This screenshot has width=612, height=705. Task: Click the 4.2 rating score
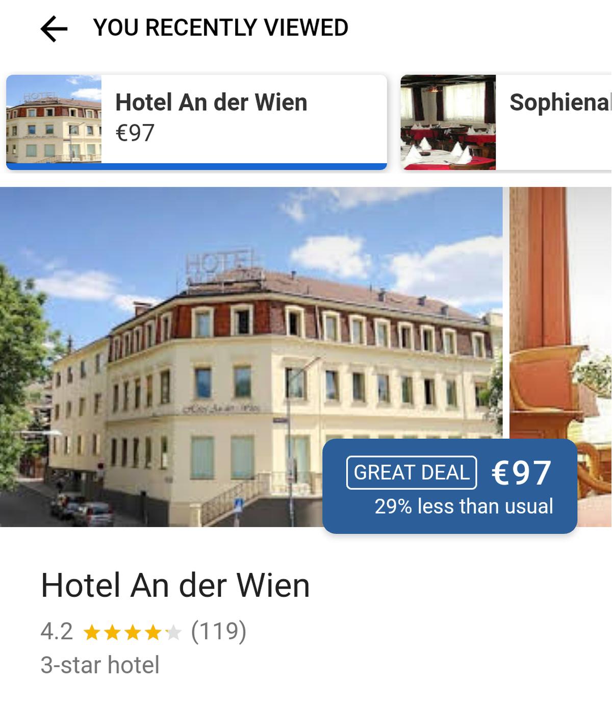coord(57,632)
